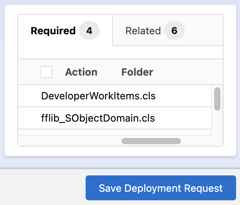Click the vertical scrollbar thumb
This screenshot has width=240, height=205.
(217, 99)
